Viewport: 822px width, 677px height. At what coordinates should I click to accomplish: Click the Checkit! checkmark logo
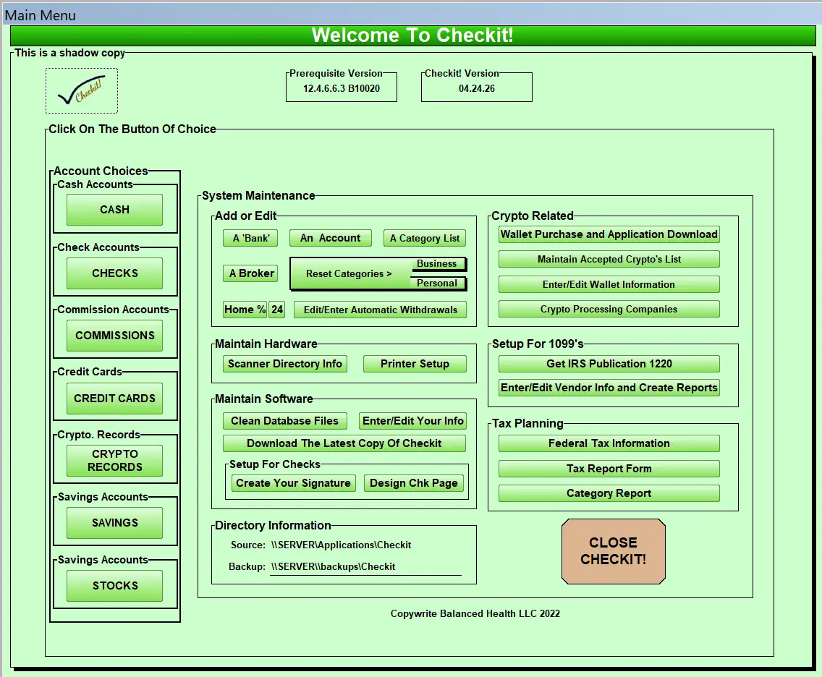click(x=82, y=90)
